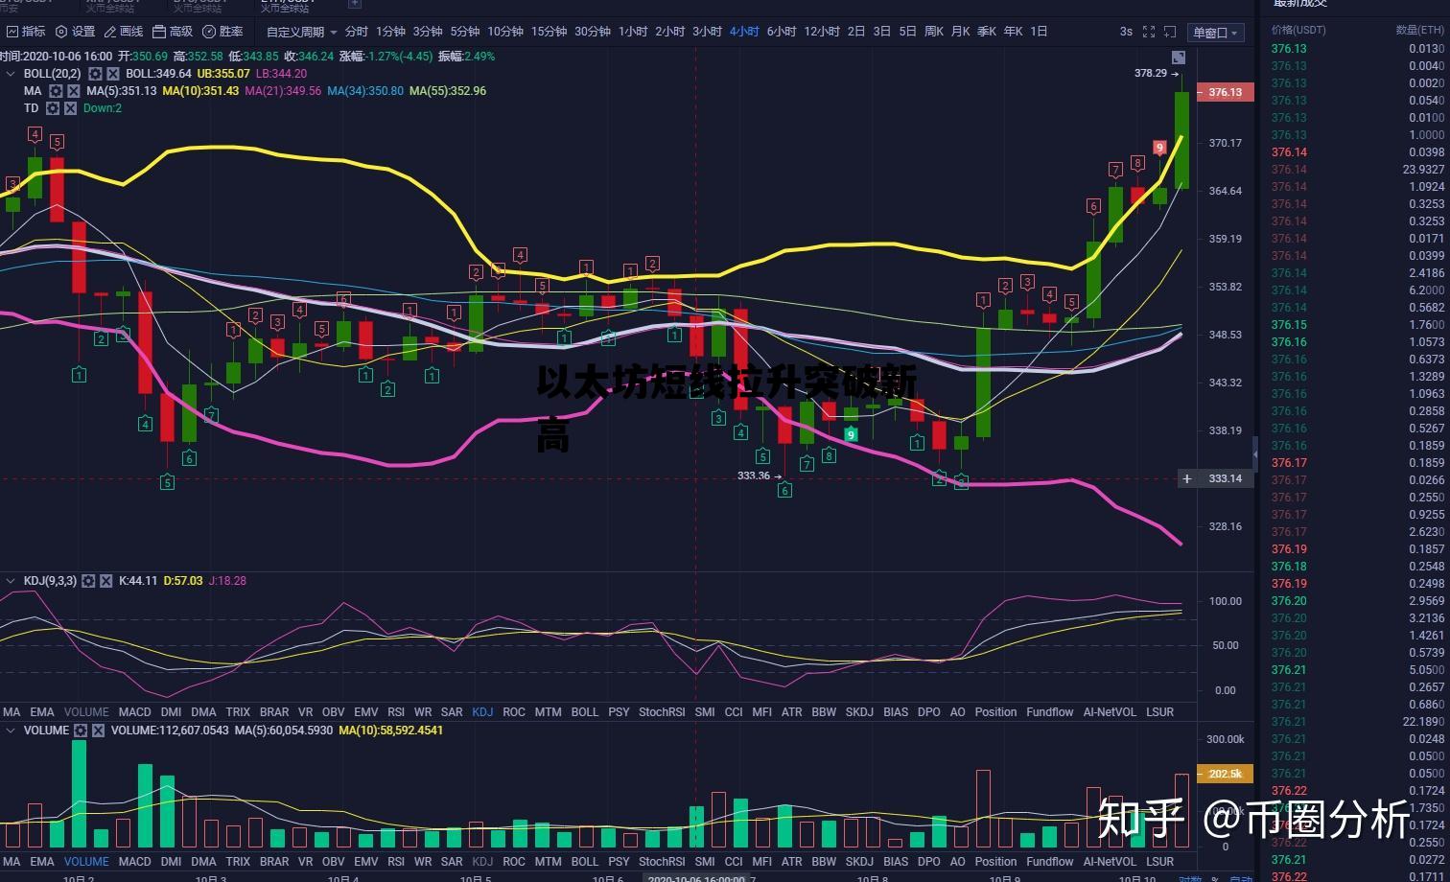The image size is (1450, 882).
Task: Switch KDJ panel to StochRSI
Action: (662, 712)
